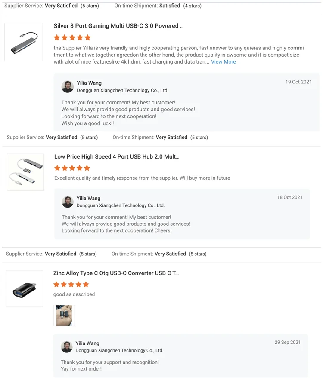This screenshot has width=323, height=380.
Task: Click Dongguan Xiangchen Technology in the 29 Sep reply
Action: click(119, 351)
